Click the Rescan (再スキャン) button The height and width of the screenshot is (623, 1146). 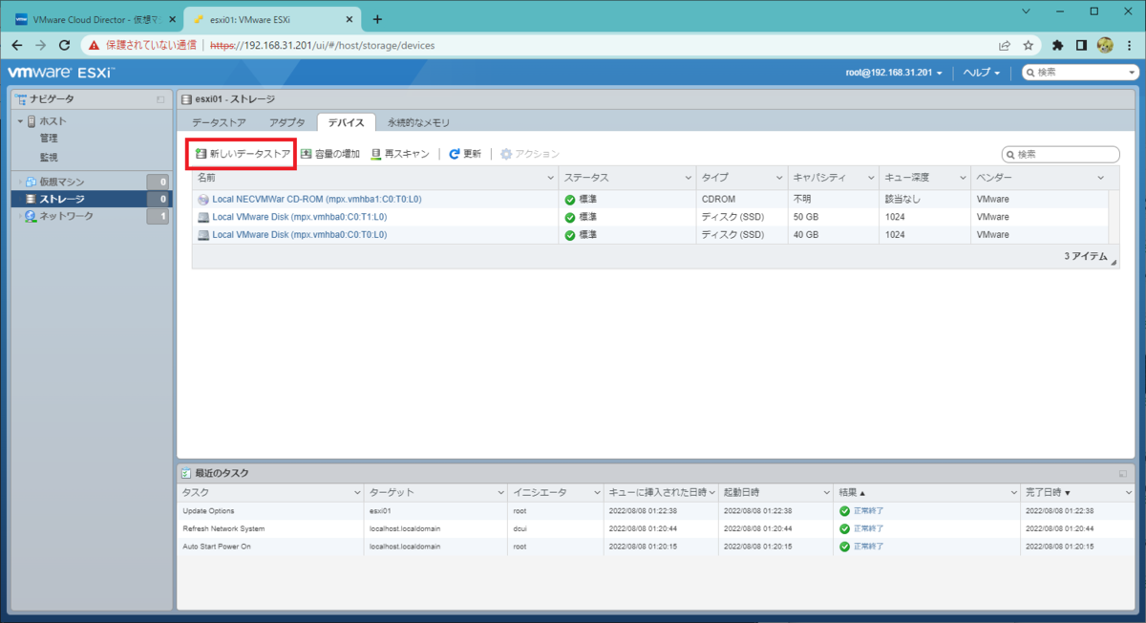point(400,154)
